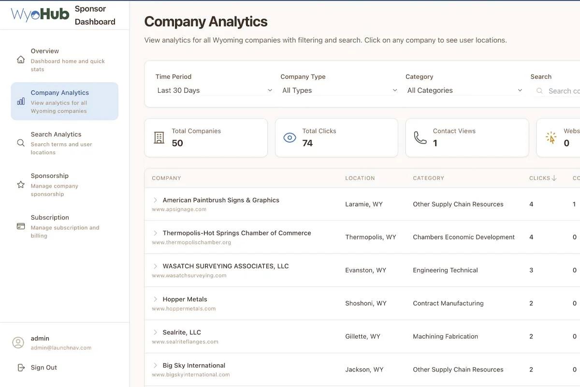Click the Sign Out arrow icon

[21, 368]
